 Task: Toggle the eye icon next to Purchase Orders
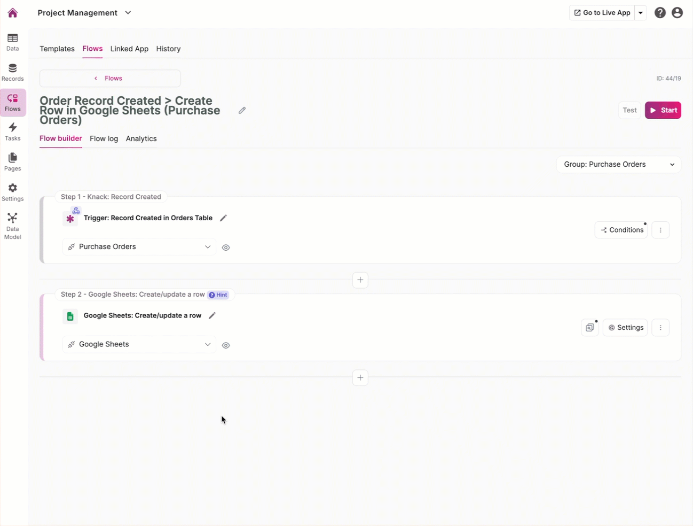click(226, 247)
